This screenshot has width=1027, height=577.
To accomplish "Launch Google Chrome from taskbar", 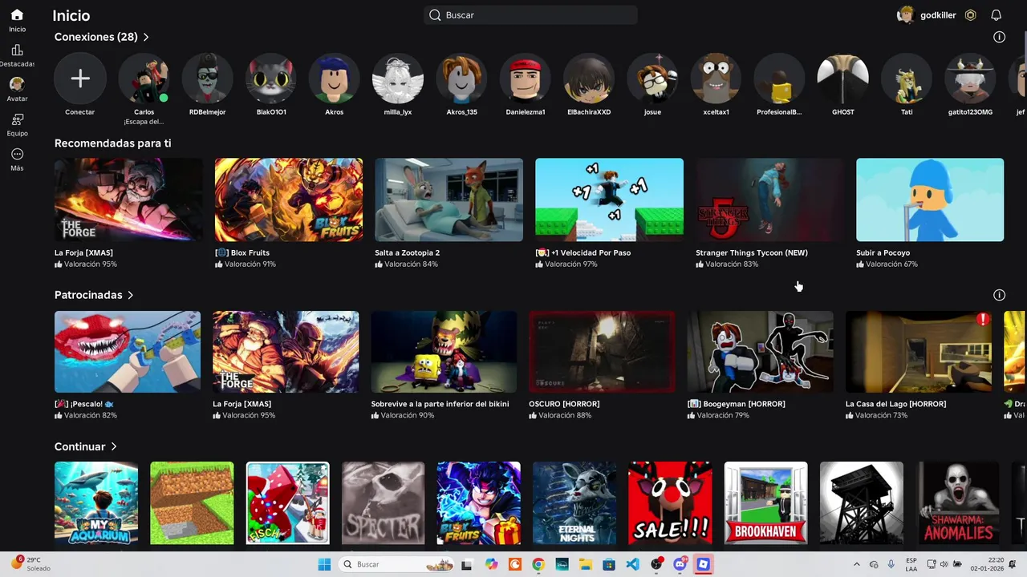I will [538, 564].
